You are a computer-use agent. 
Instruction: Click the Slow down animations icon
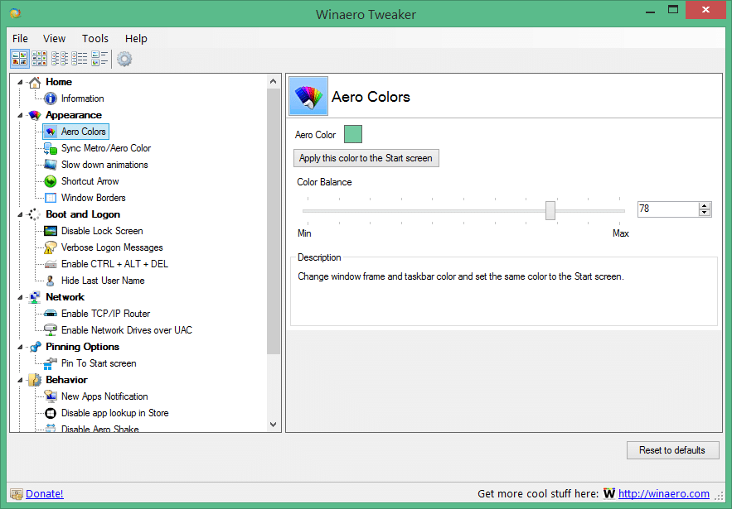click(x=51, y=165)
